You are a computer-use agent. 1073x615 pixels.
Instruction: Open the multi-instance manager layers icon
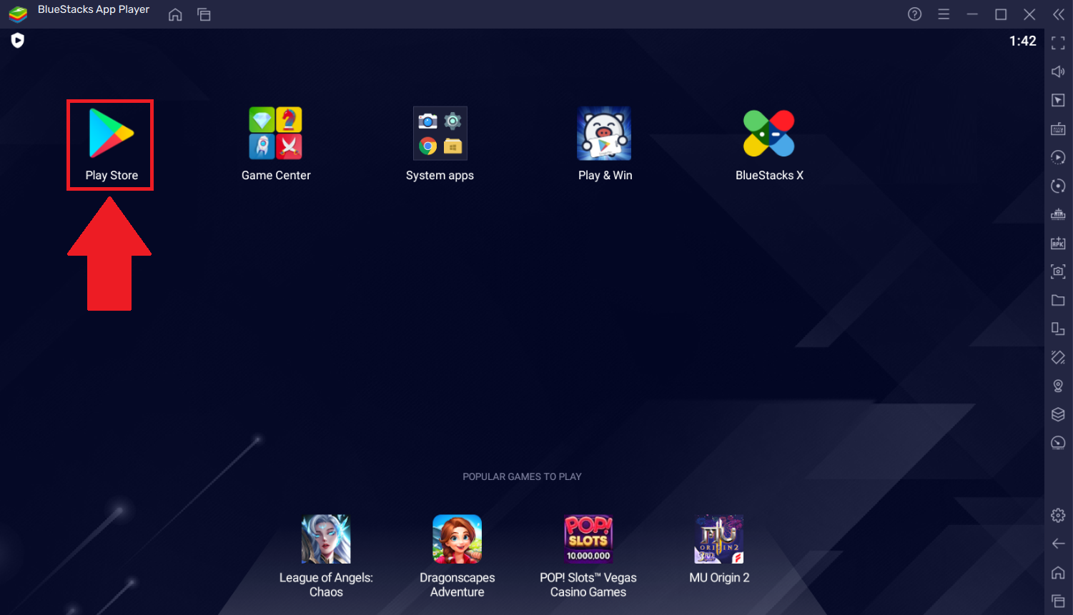[1058, 414]
